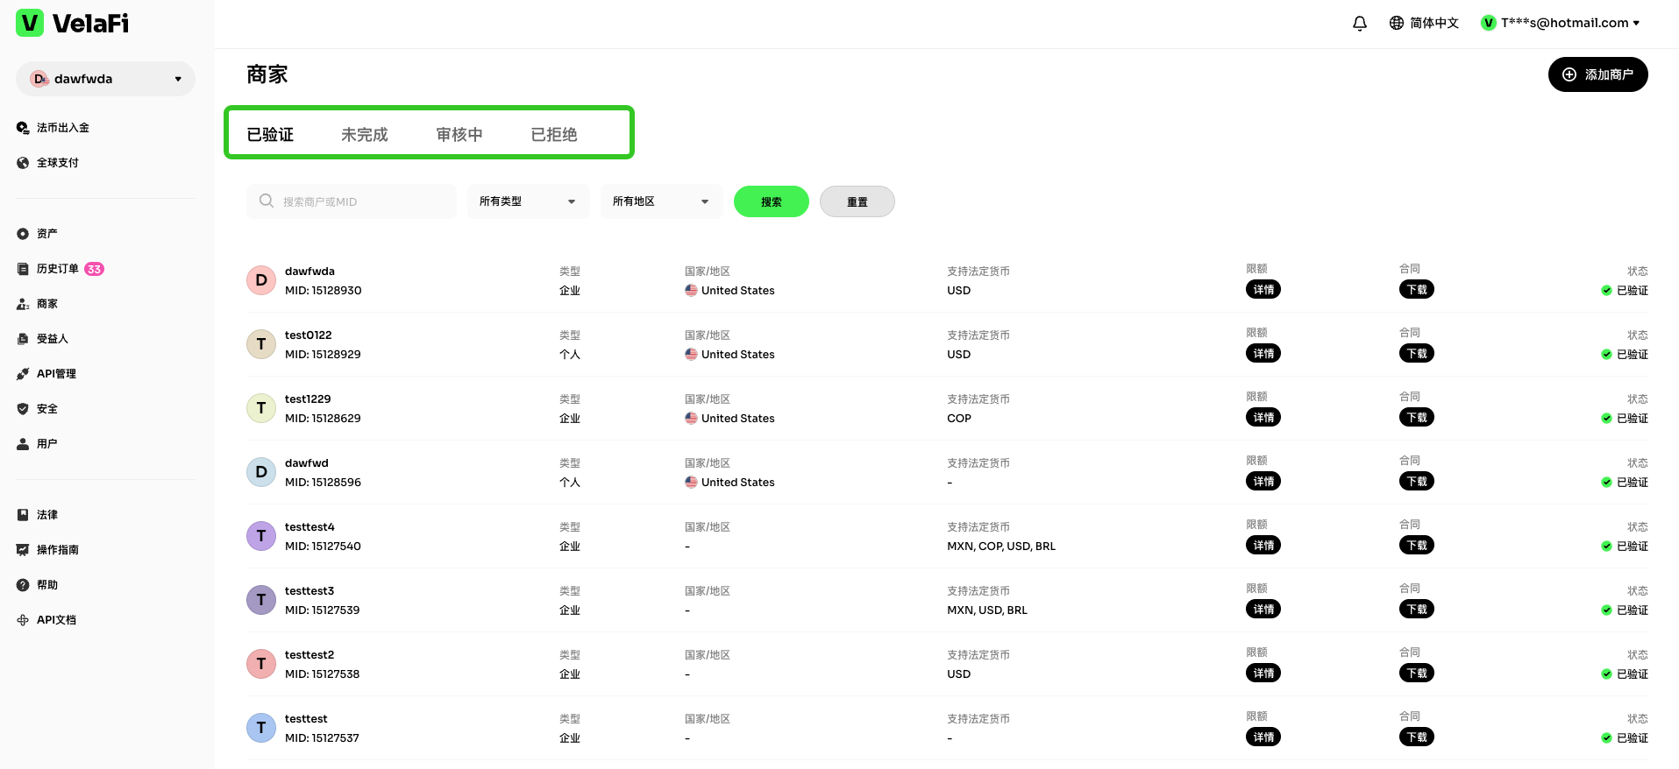The height and width of the screenshot is (769, 1679).
Task: Click the notification bell icon
Action: click(1359, 24)
